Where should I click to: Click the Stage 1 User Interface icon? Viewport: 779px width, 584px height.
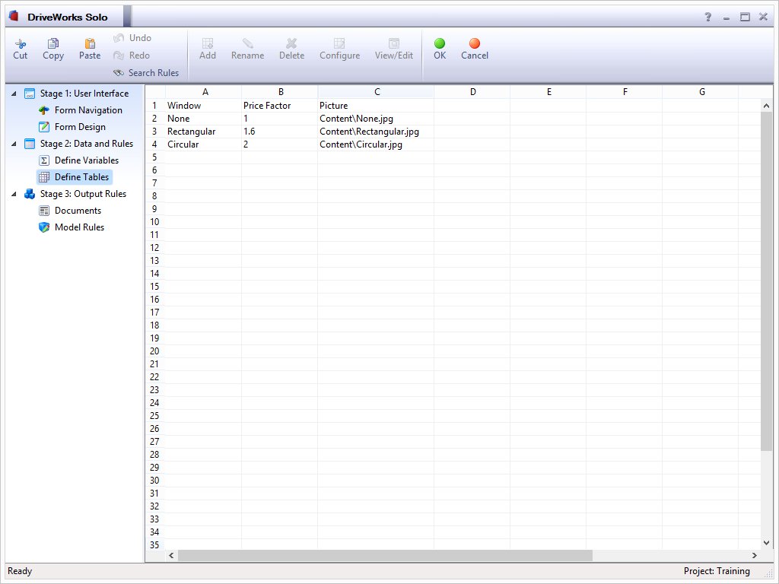coord(30,94)
